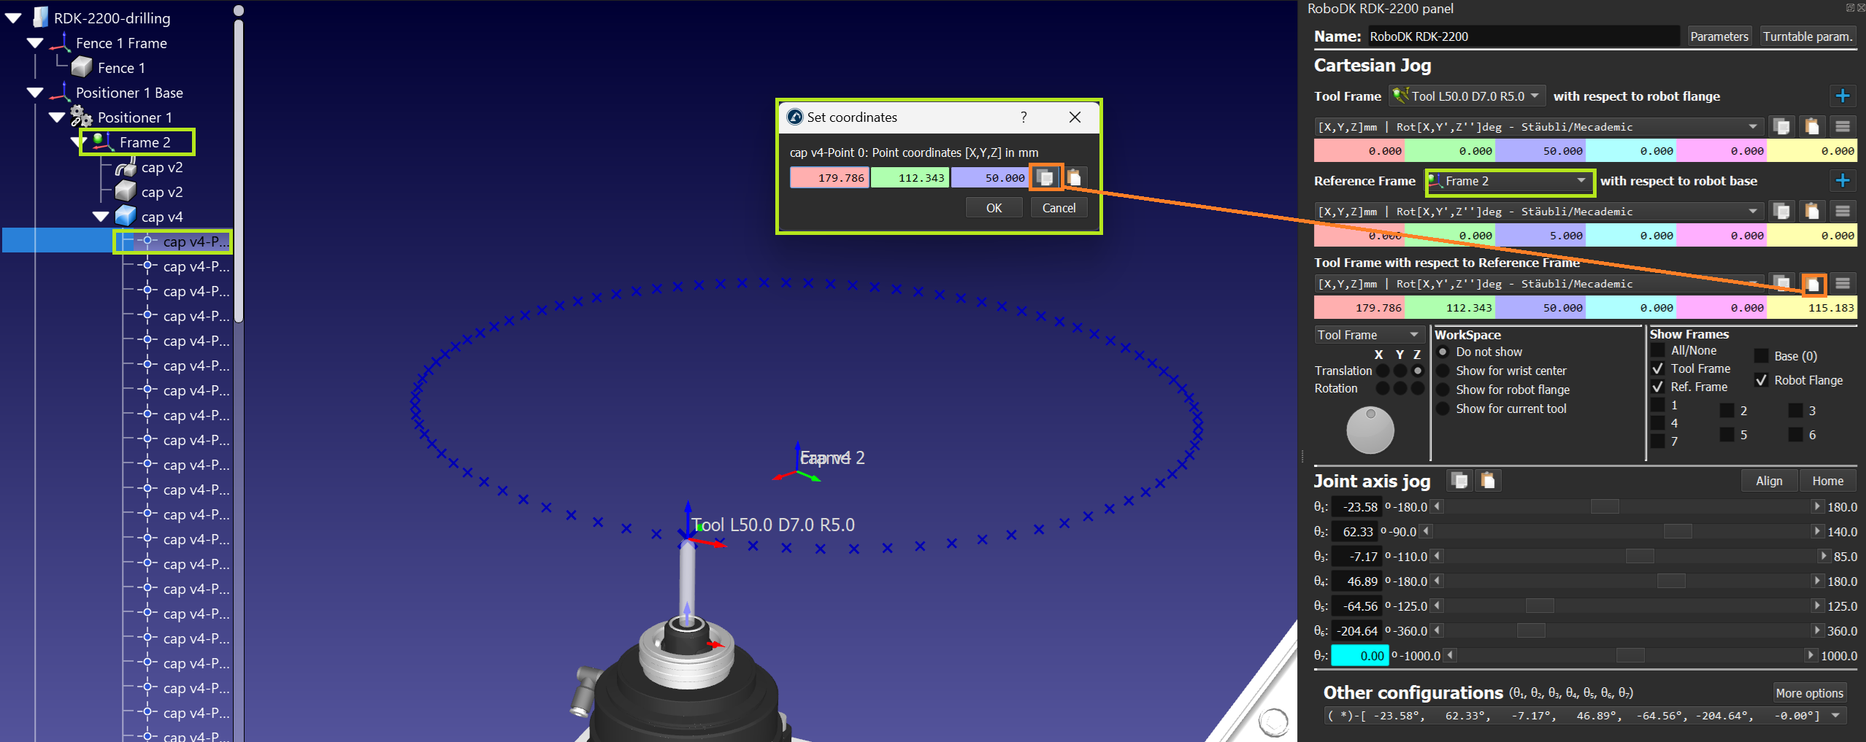
Task: Click the θ7 joint slider handle
Action: coord(1630,655)
